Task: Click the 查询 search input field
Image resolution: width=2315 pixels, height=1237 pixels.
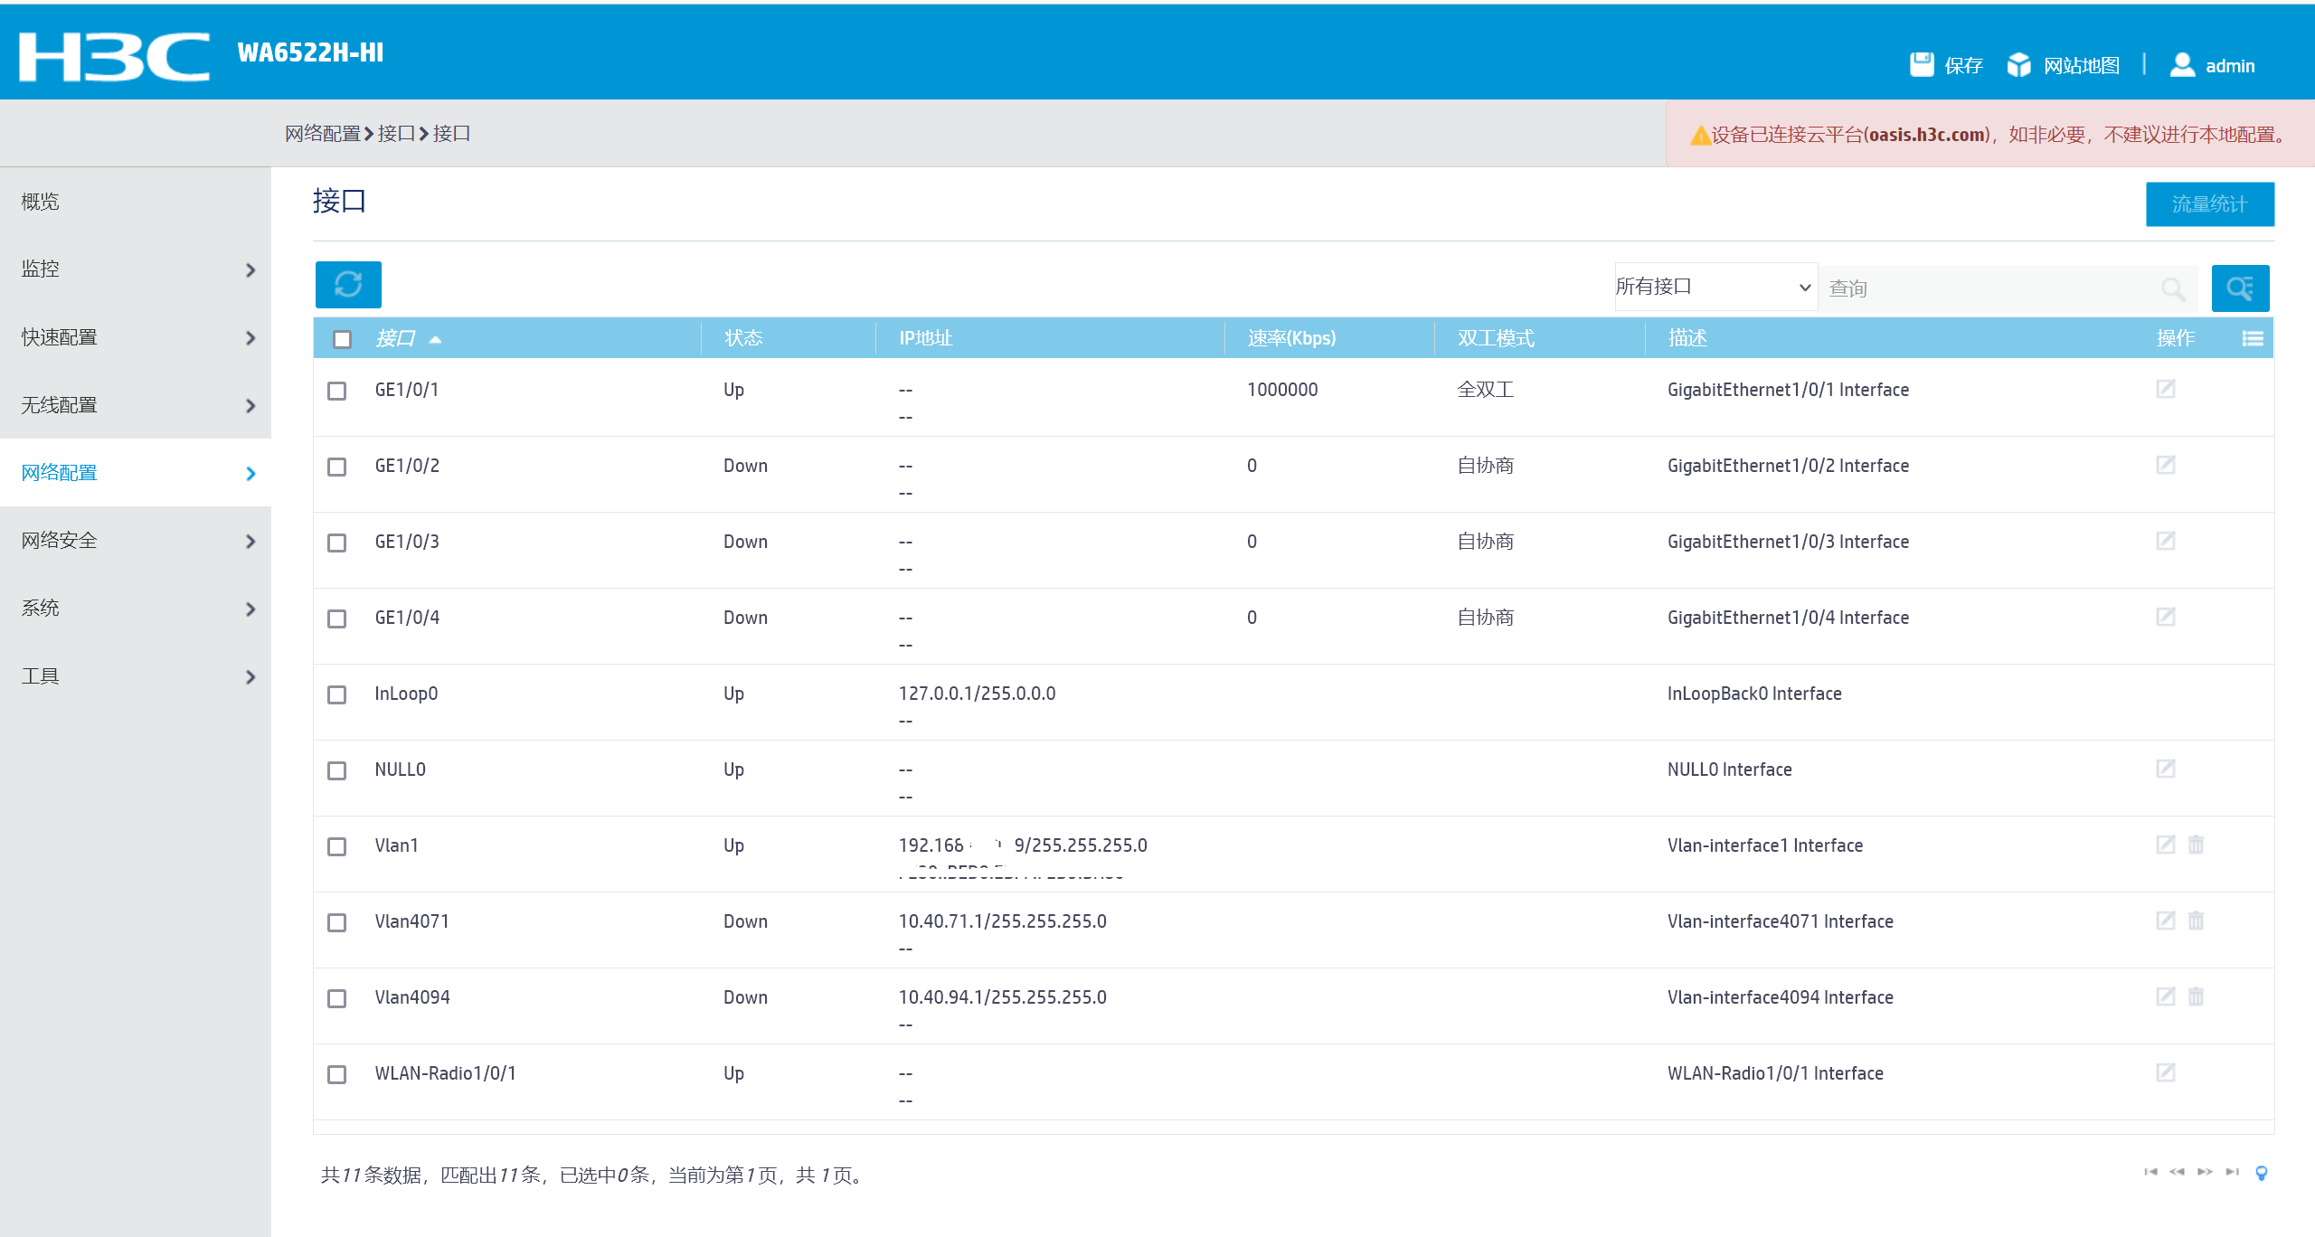Action: (1989, 288)
